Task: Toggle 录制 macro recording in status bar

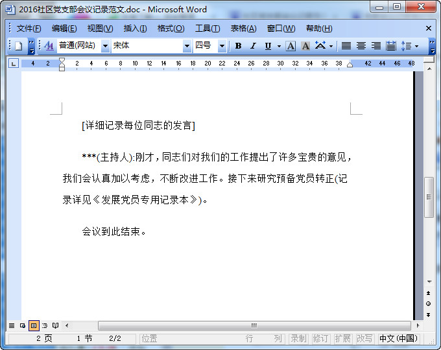Action: pyautogui.click(x=298, y=338)
